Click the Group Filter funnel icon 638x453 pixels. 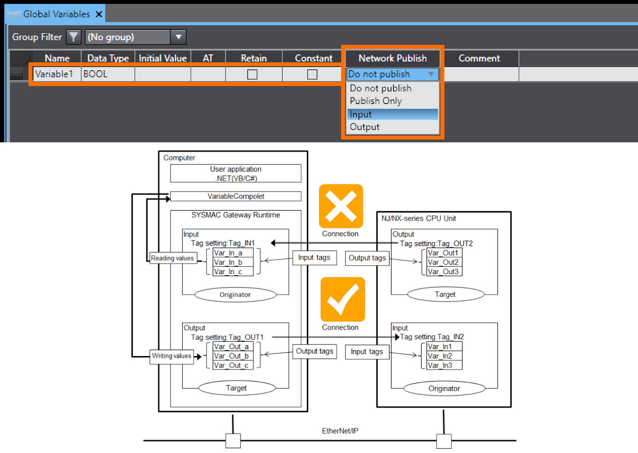[73, 37]
